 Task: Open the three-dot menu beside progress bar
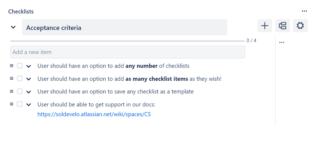282,43
